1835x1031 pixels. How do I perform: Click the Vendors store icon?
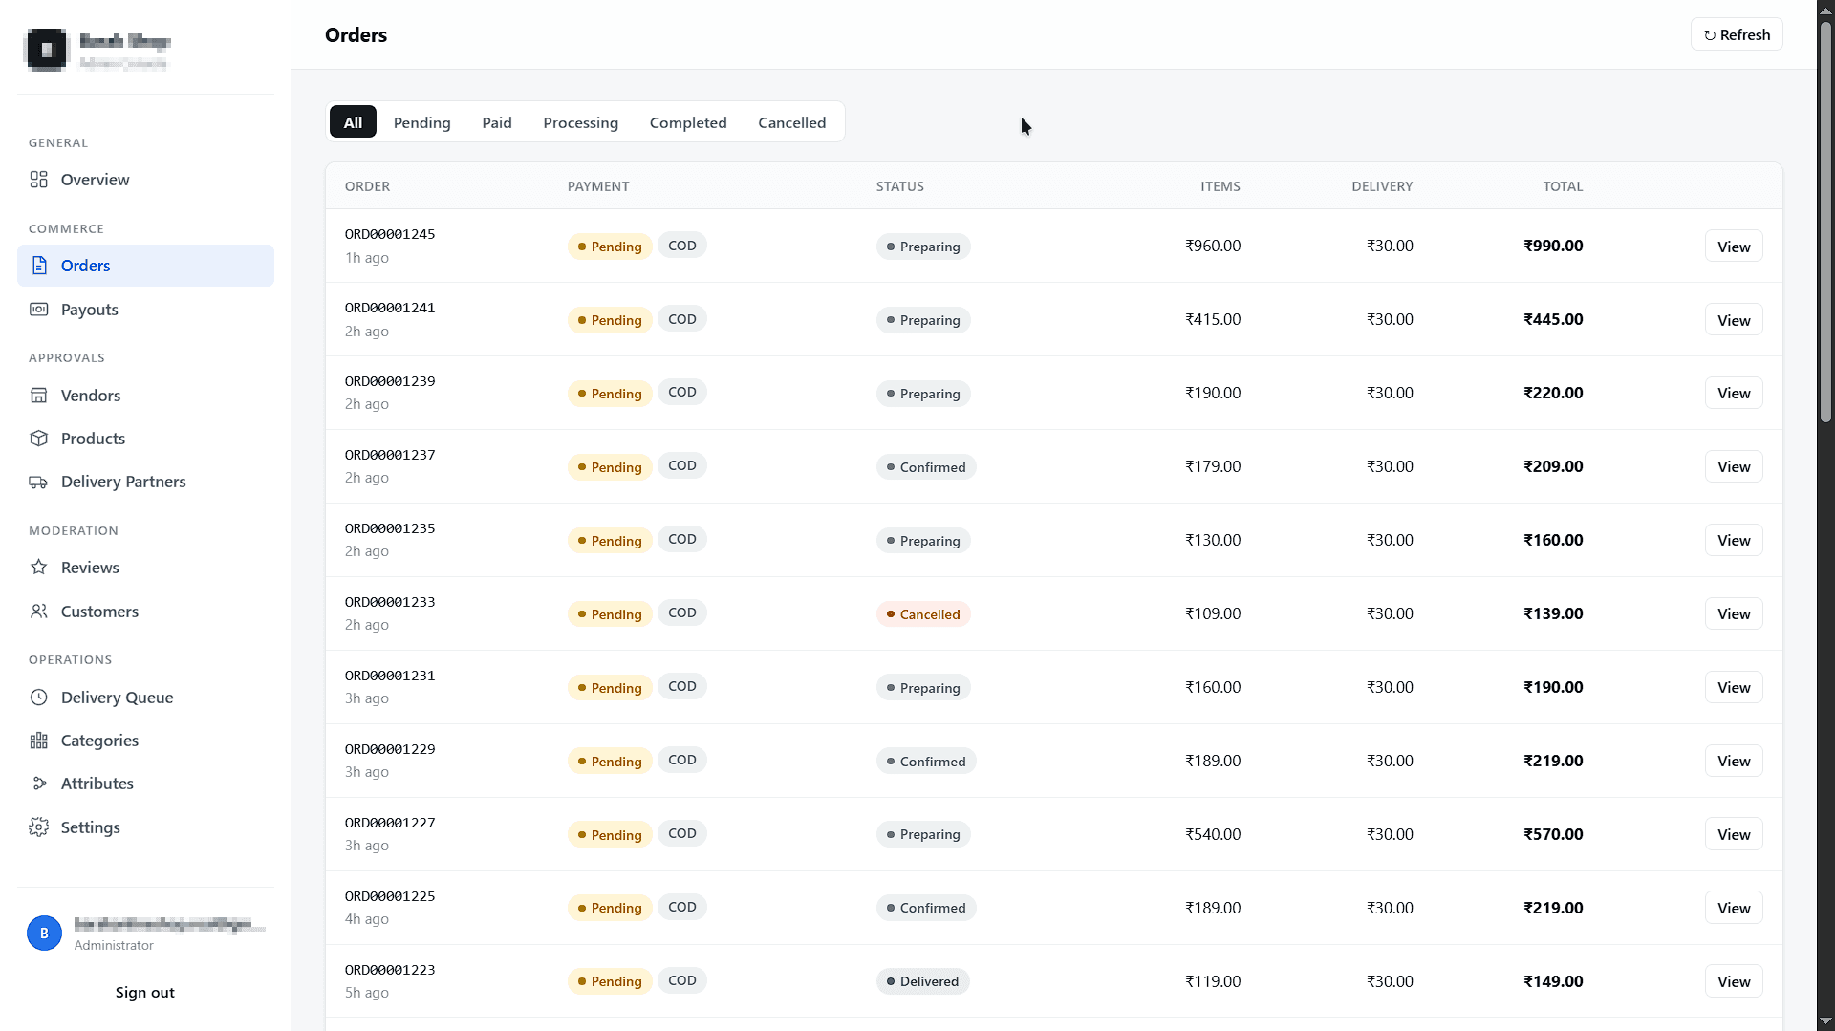click(x=38, y=396)
